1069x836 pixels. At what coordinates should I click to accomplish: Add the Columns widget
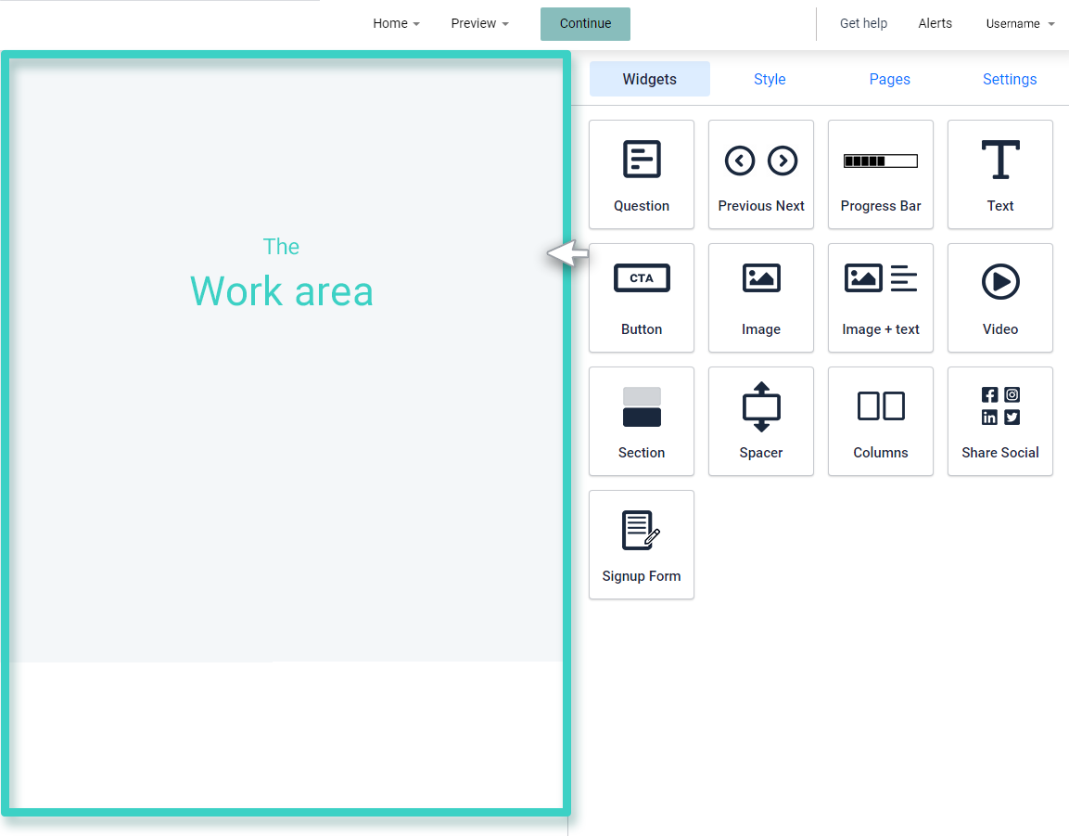click(880, 422)
